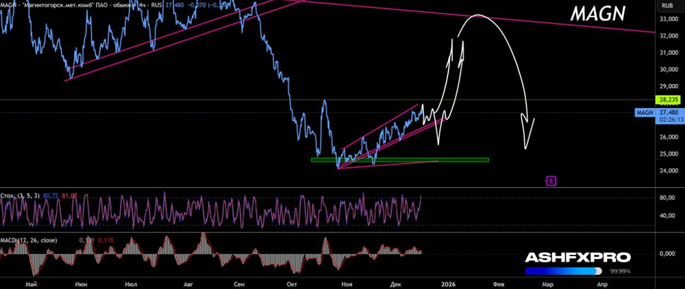Image resolution: width=685 pixels, height=289 pixels.
Task: Click the purple E earnings marker
Action: [551, 181]
